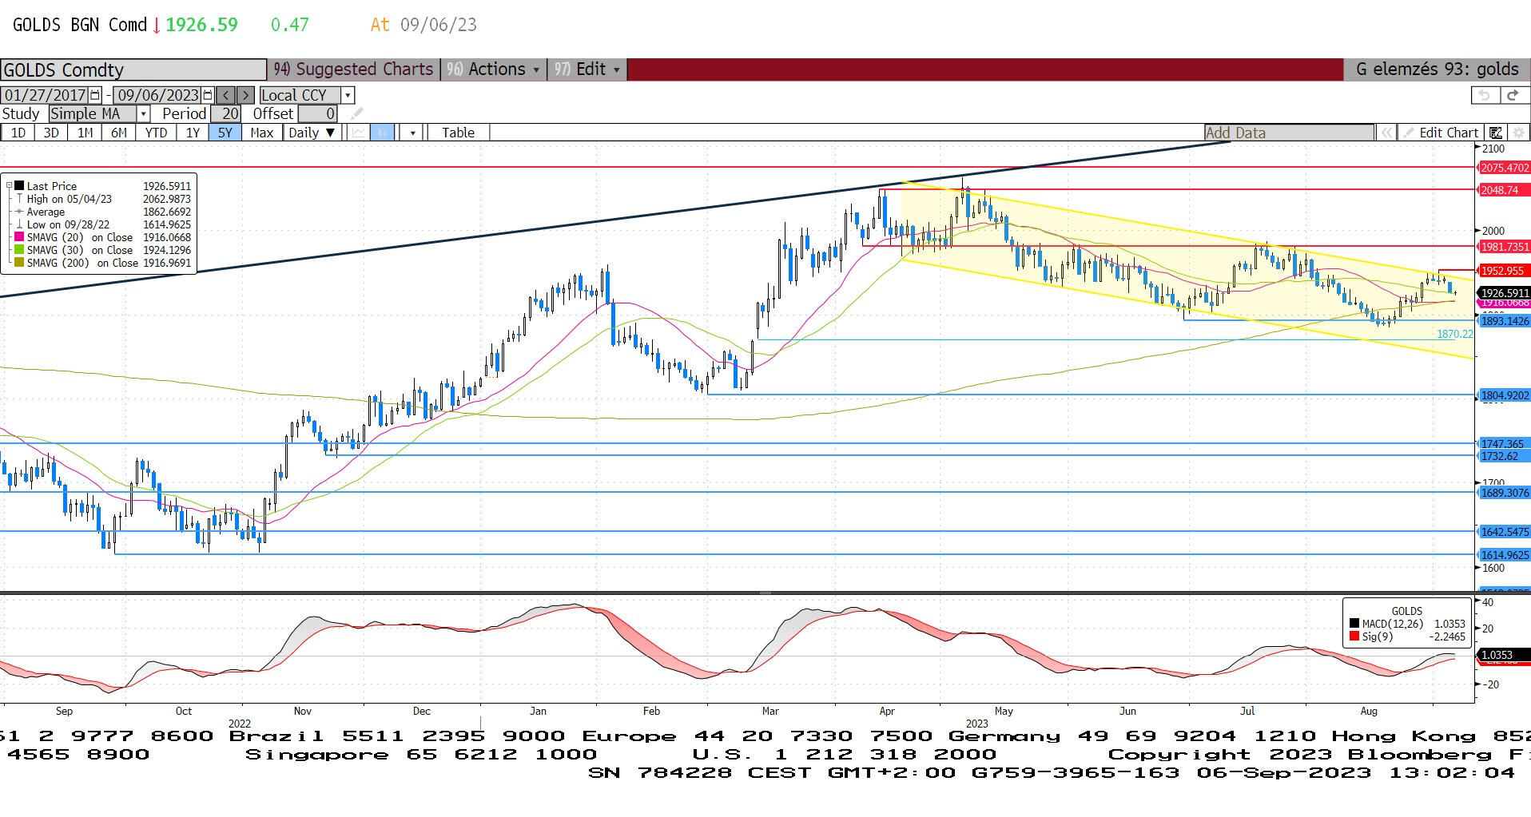Click the Period value field
The width and height of the screenshot is (1531, 817).
(x=226, y=114)
